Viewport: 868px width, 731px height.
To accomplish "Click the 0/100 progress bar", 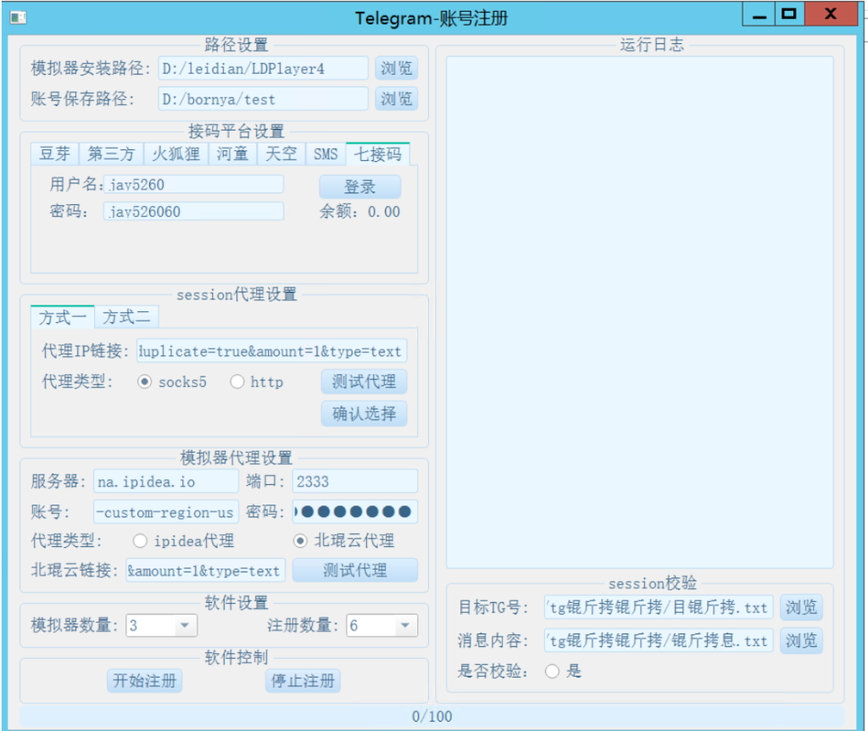I will (x=431, y=717).
